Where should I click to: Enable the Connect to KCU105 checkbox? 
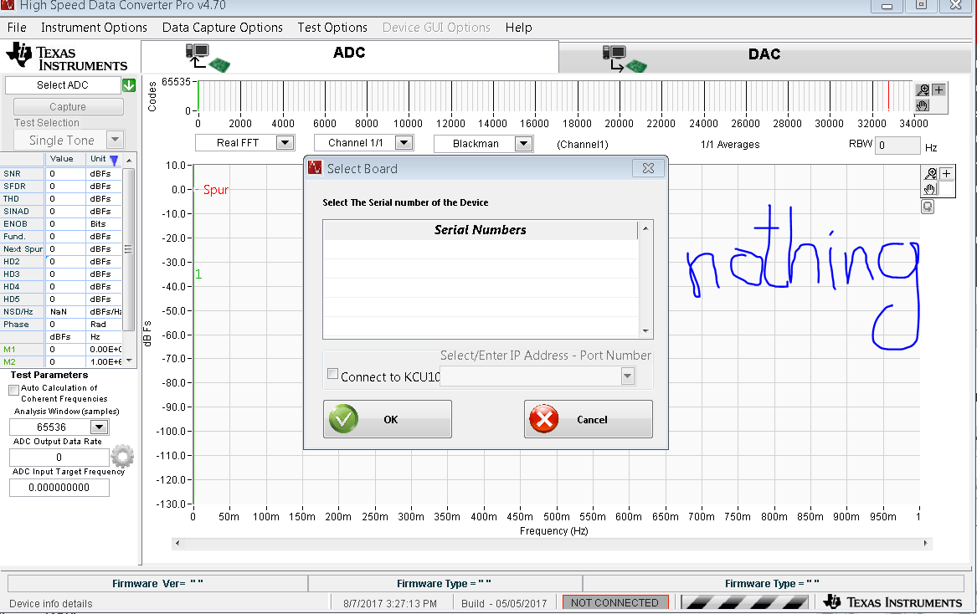[x=332, y=374]
